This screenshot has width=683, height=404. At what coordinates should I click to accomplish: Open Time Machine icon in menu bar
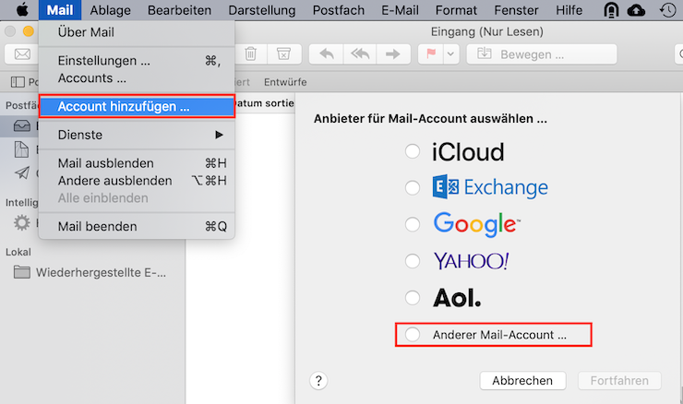[667, 10]
